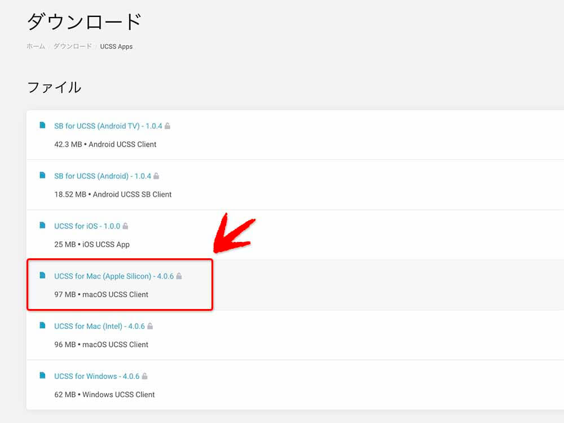Download UCSS for Mac (Apple Silicon) - 4.0.6
564x423 pixels.
[x=113, y=276]
